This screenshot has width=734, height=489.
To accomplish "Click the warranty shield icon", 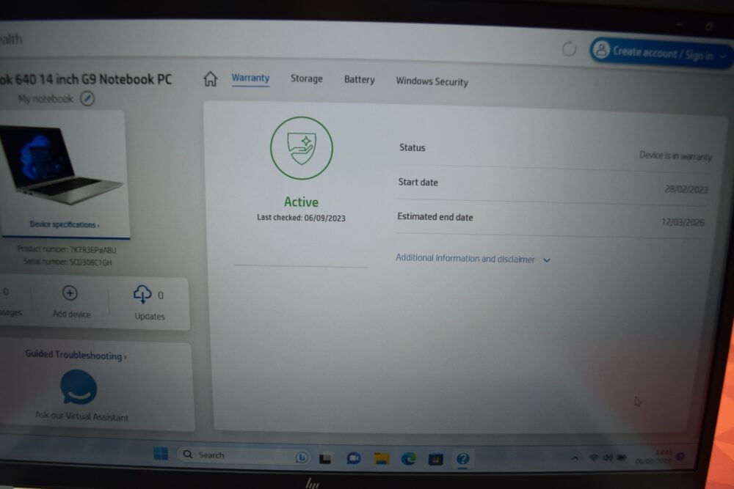I will (x=302, y=148).
